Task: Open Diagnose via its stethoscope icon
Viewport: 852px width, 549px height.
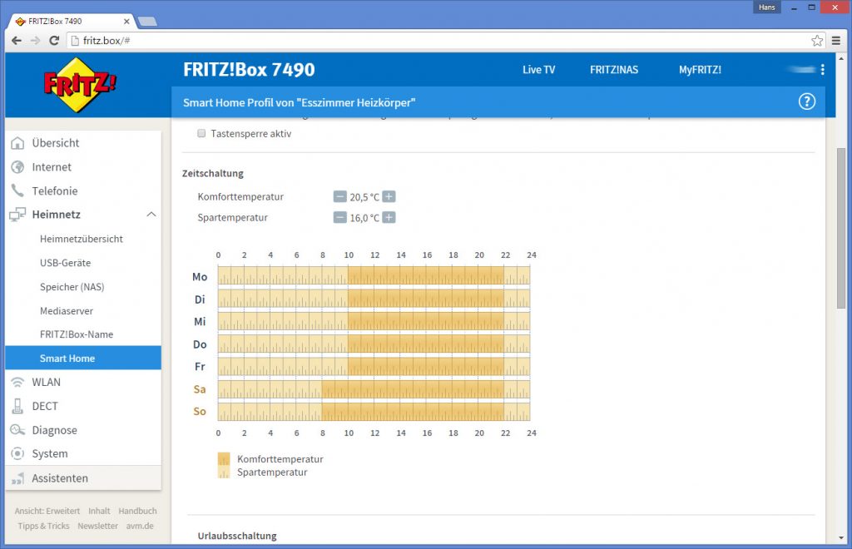Action: (19, 430)
